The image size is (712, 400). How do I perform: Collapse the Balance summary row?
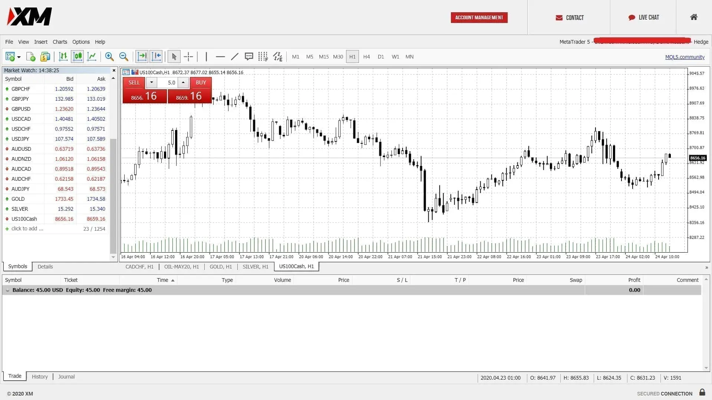tap(7, 290)
